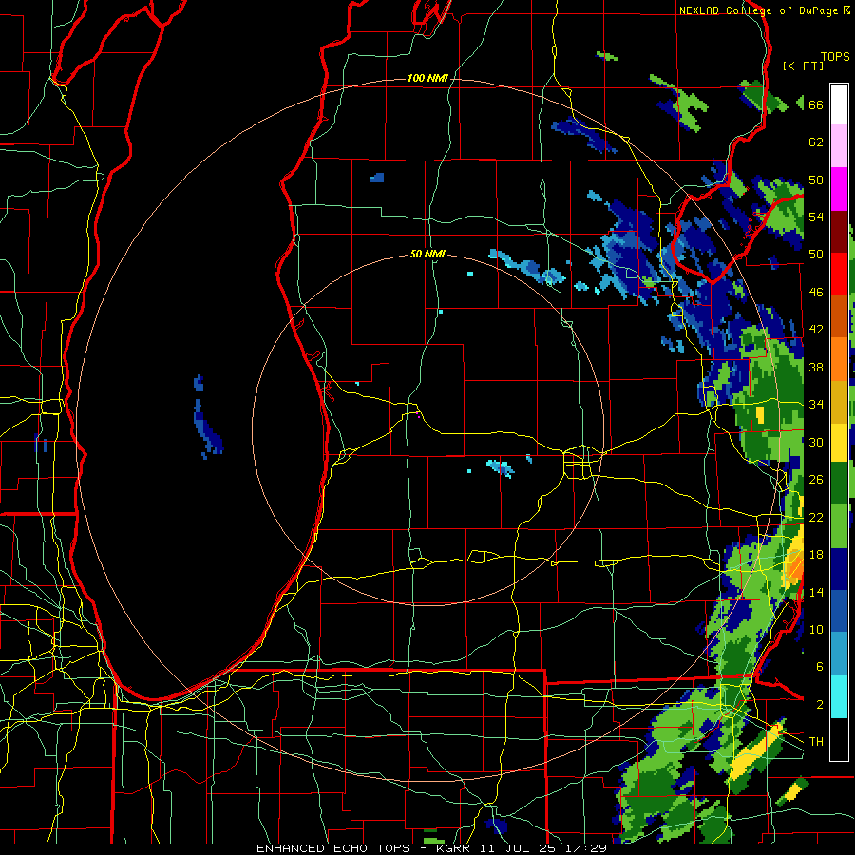Select the navy blue legend swatch

tap(839, 569)
